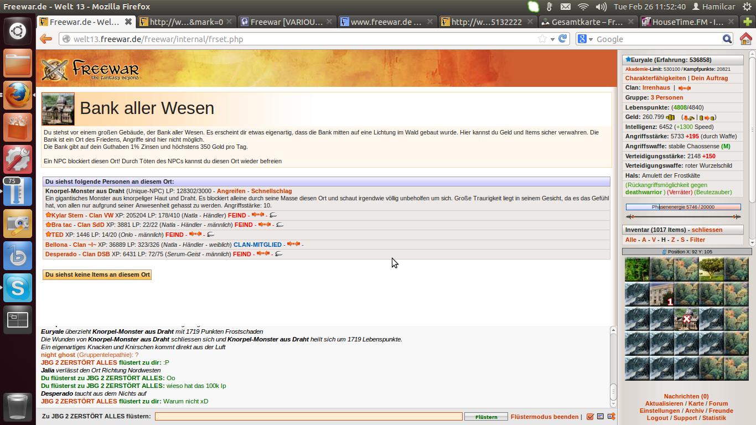Click the chat window icon at bottom right
This screenshot has height=425, width=756.
tap(600, 417)
